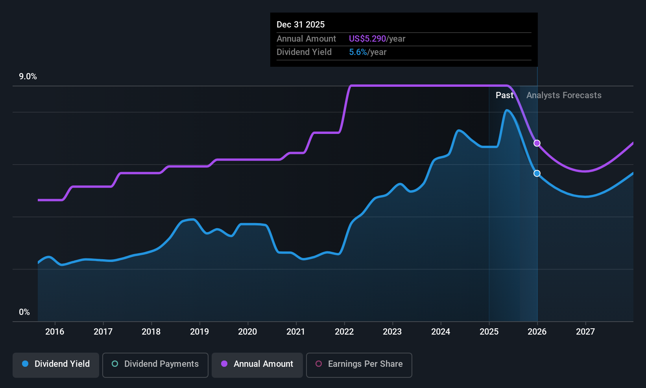The width and height of the screenshot is (646, 388).
Task: Switch to the Past section of the chart
Action: (x=505, y=95)
